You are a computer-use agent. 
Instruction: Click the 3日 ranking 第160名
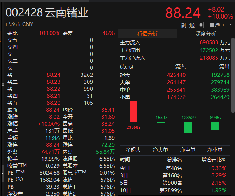pyautogui.click(x=172, y=175)
